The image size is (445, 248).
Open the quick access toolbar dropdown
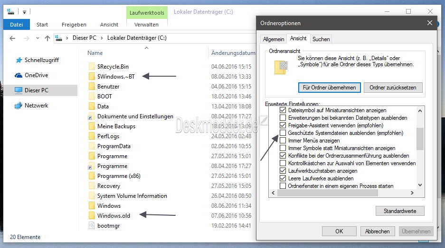click(24, 12)
